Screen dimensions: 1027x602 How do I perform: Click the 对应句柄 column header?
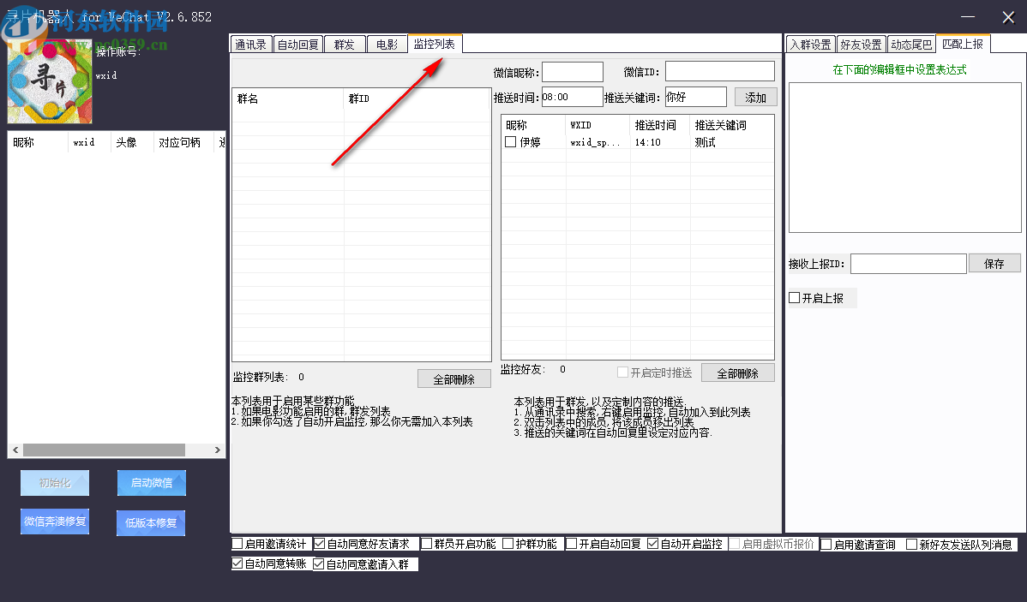183,143
